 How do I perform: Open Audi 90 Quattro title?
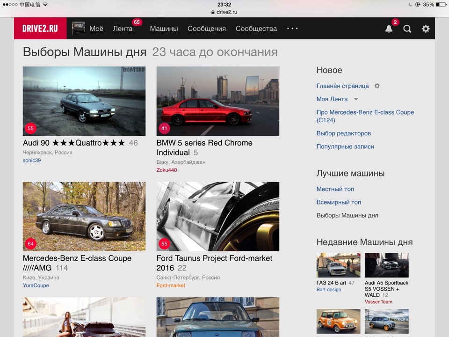coord(74,143)
